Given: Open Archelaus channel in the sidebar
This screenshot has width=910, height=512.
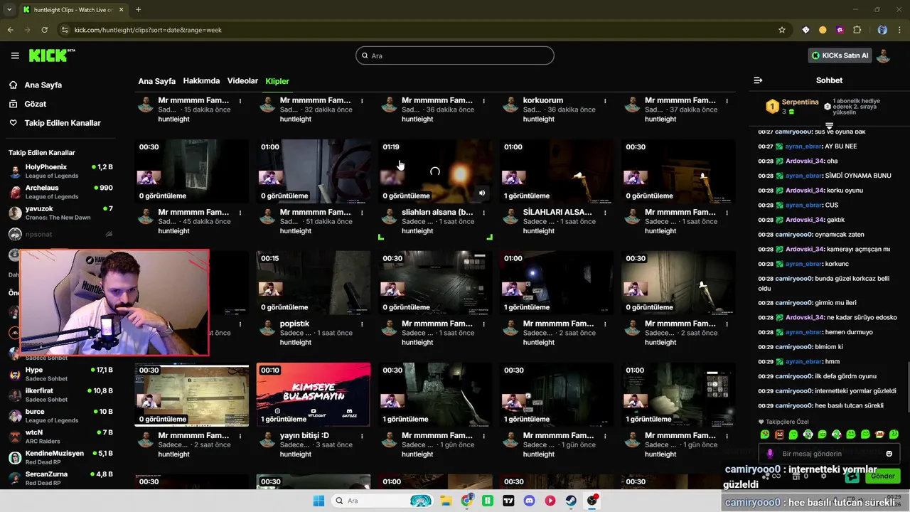Looking at the screenshot, I should coord(61,192).
